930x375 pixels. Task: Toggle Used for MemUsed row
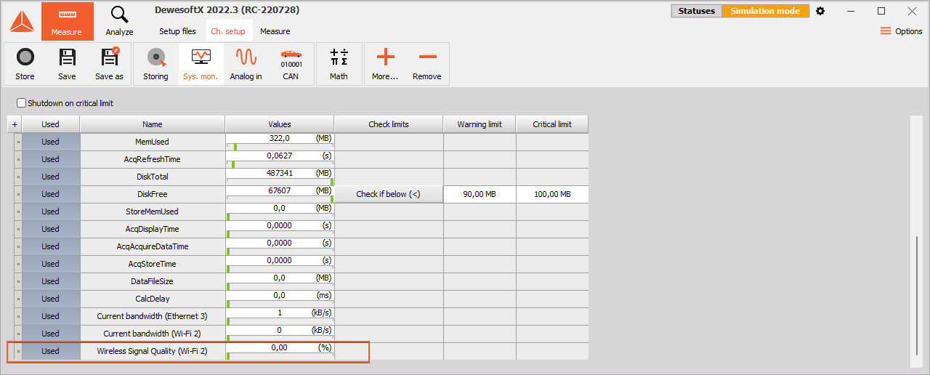click(x=51, y=142)
